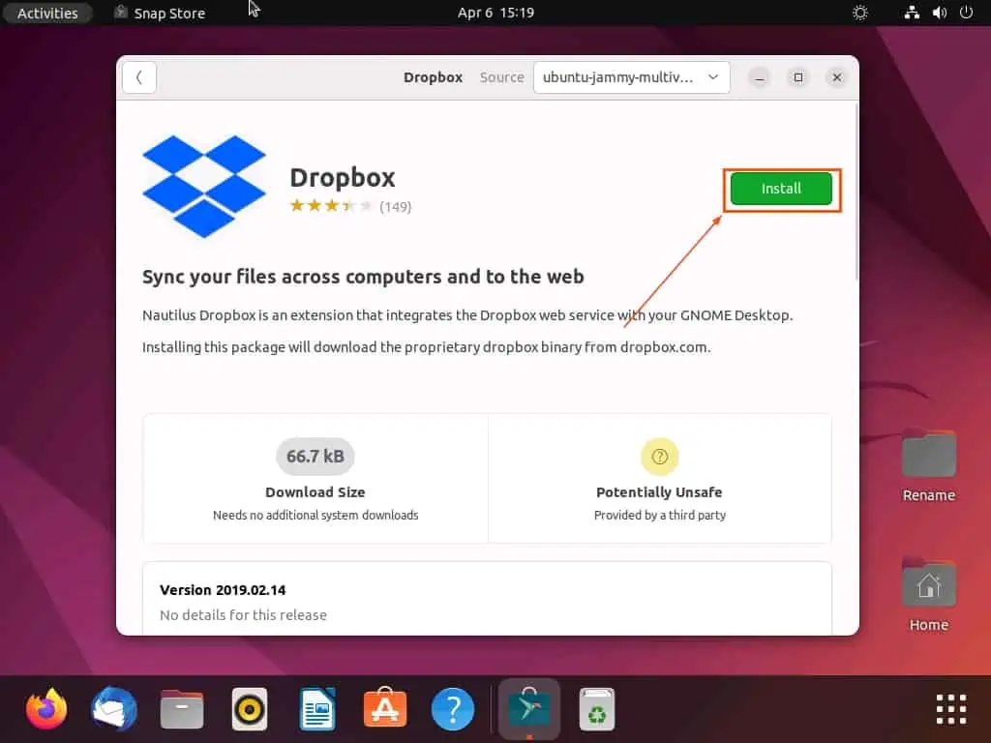Open the ubuntu-jammy-multiverse source dropdown
This screenshot has width=991, height=743.
[631, 77]
